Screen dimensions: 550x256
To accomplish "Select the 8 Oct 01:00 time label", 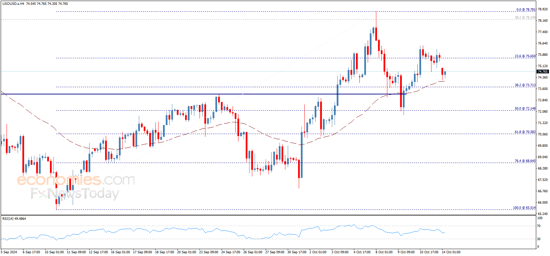I will [384, 252].
